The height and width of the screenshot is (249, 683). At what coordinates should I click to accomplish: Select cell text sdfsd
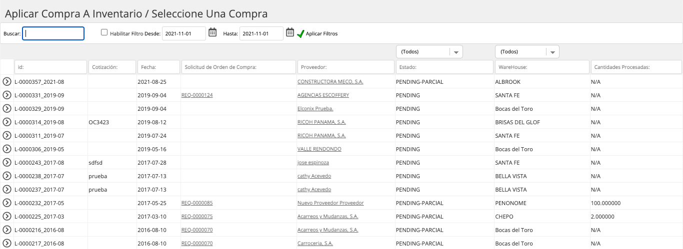pyautogui.click(x=95, y=162)
